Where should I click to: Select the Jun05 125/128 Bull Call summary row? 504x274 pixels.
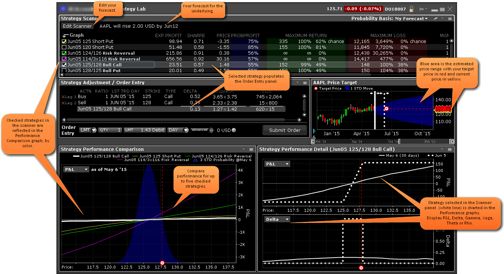[181, 109]
